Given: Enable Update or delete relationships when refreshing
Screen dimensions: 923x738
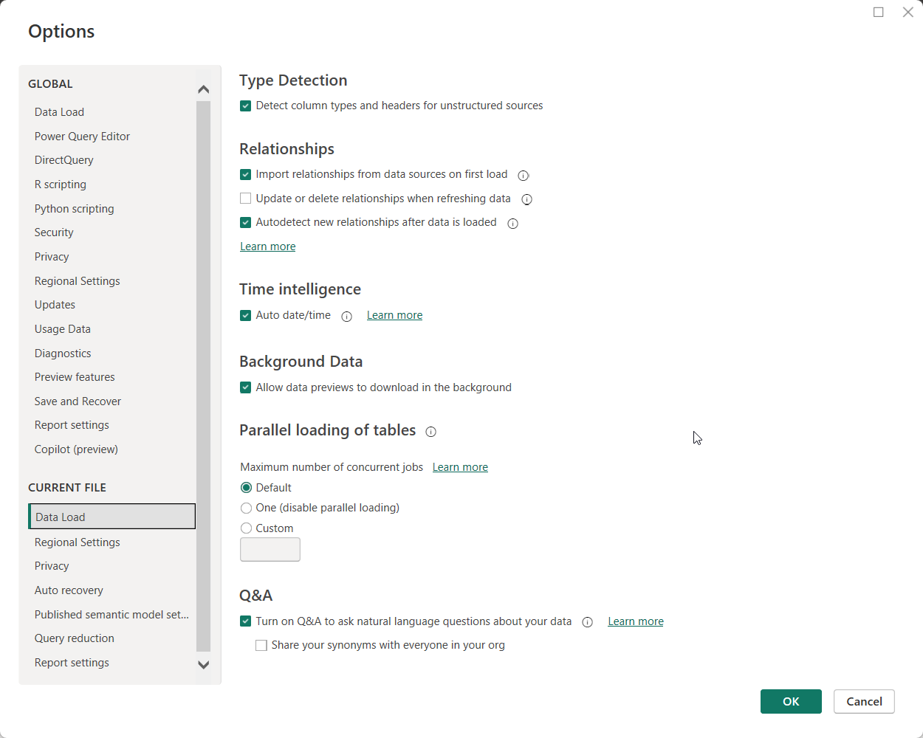Looking at the screenshot, I should click(x=246, y=199).
